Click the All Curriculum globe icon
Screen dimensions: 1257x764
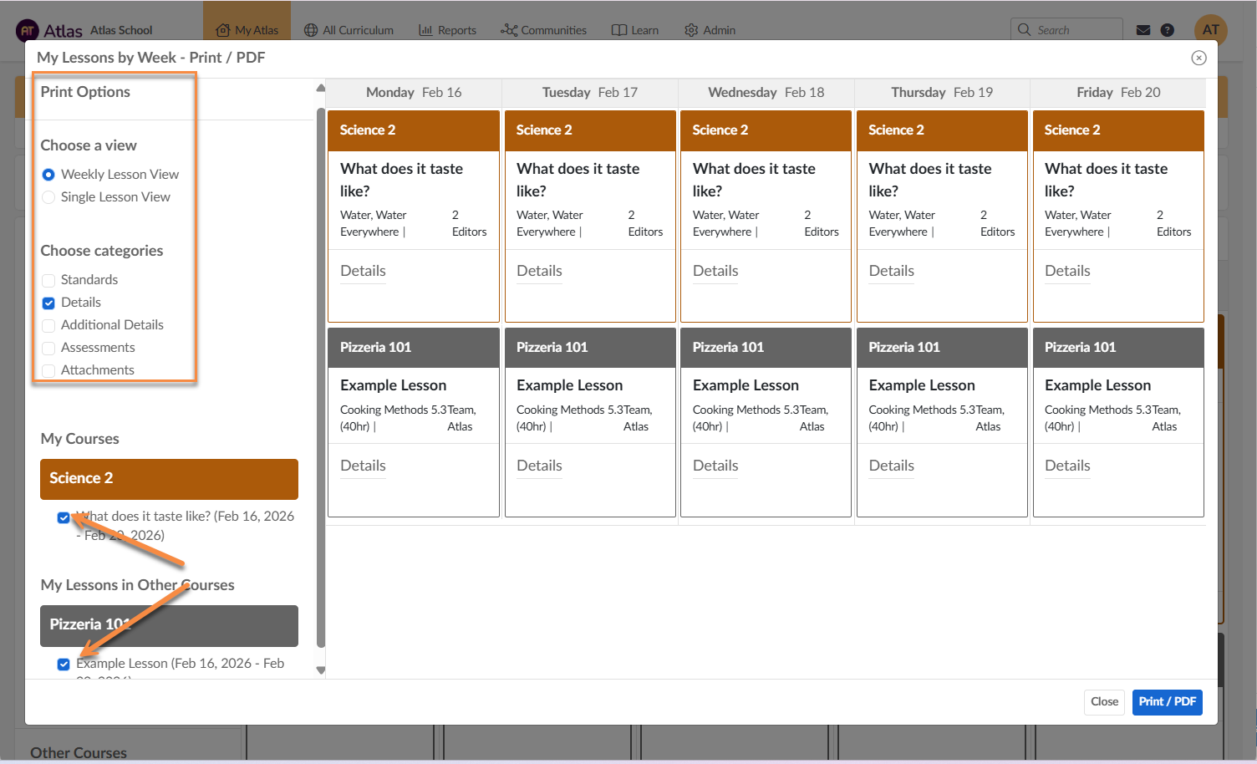tap(311, 30)
